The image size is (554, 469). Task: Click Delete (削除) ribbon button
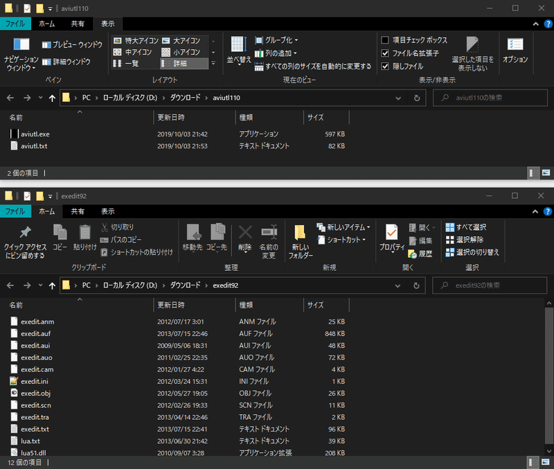(x=245, y=238)
